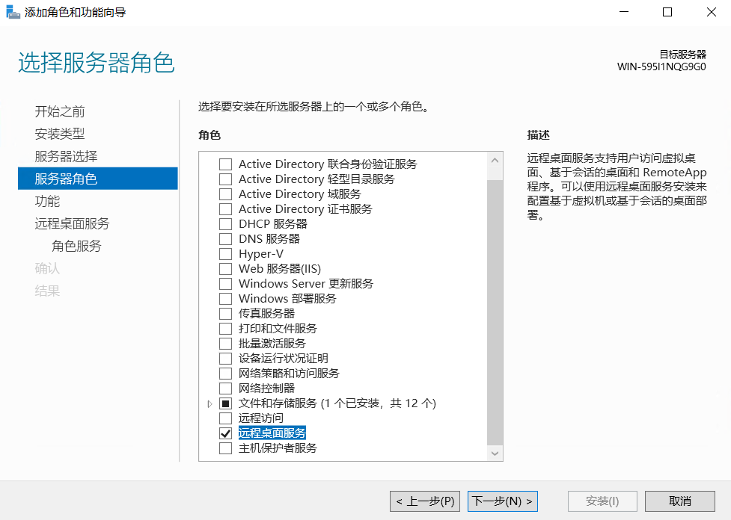Open 安装类型 wizard step
Viewport: 731px width, 520px height.
pos(60,134)
